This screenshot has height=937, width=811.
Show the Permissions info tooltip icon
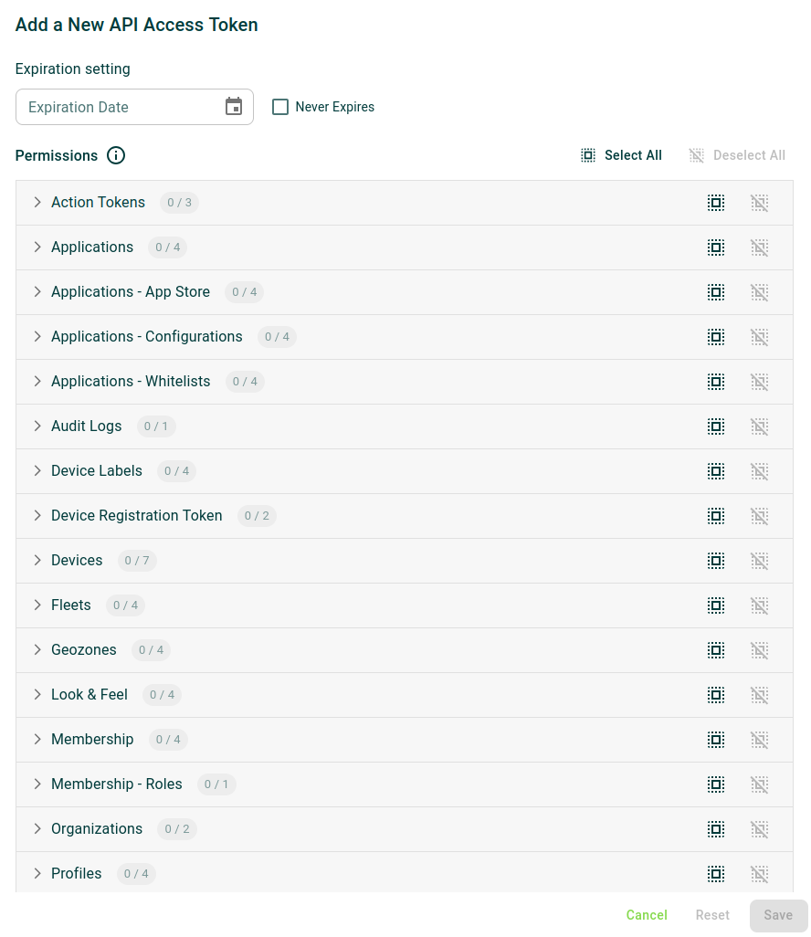pyautogui.click(x=116, y=155)
